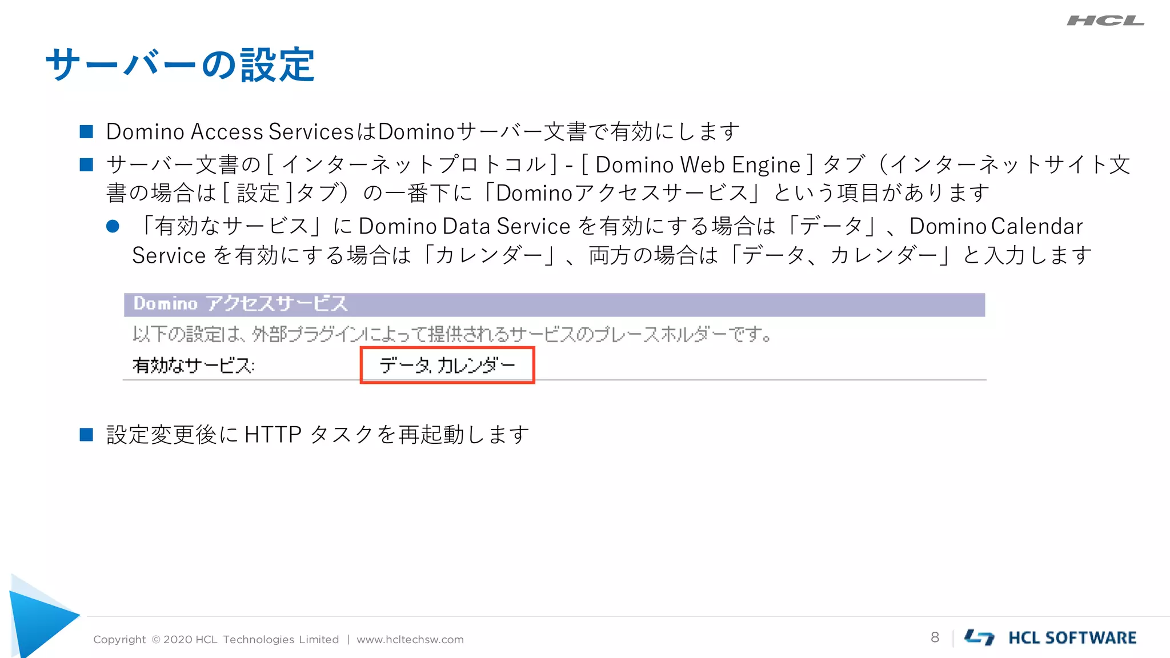
Task: Click the bullet about HTTP タスクを再起動します
Action: [x=318, y=435]
